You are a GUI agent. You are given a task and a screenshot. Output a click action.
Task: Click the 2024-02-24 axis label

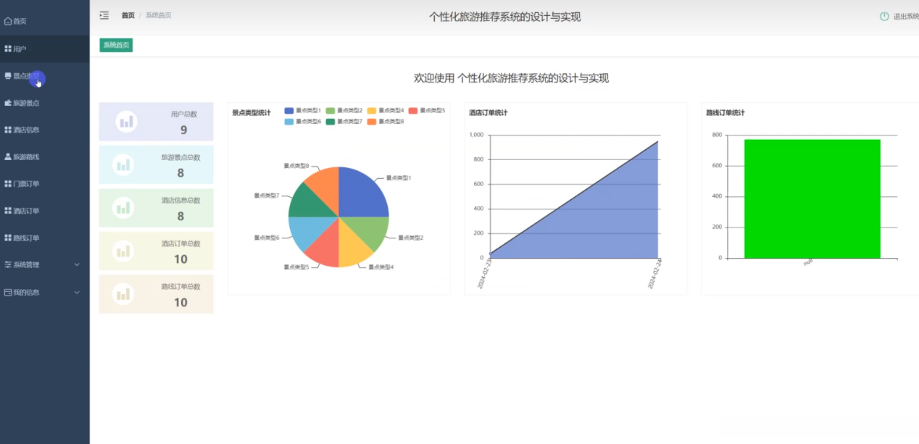click(656, 274)
